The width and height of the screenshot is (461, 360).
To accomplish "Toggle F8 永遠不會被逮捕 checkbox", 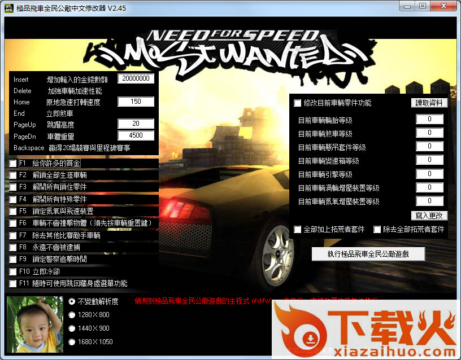I will point(13,248).
